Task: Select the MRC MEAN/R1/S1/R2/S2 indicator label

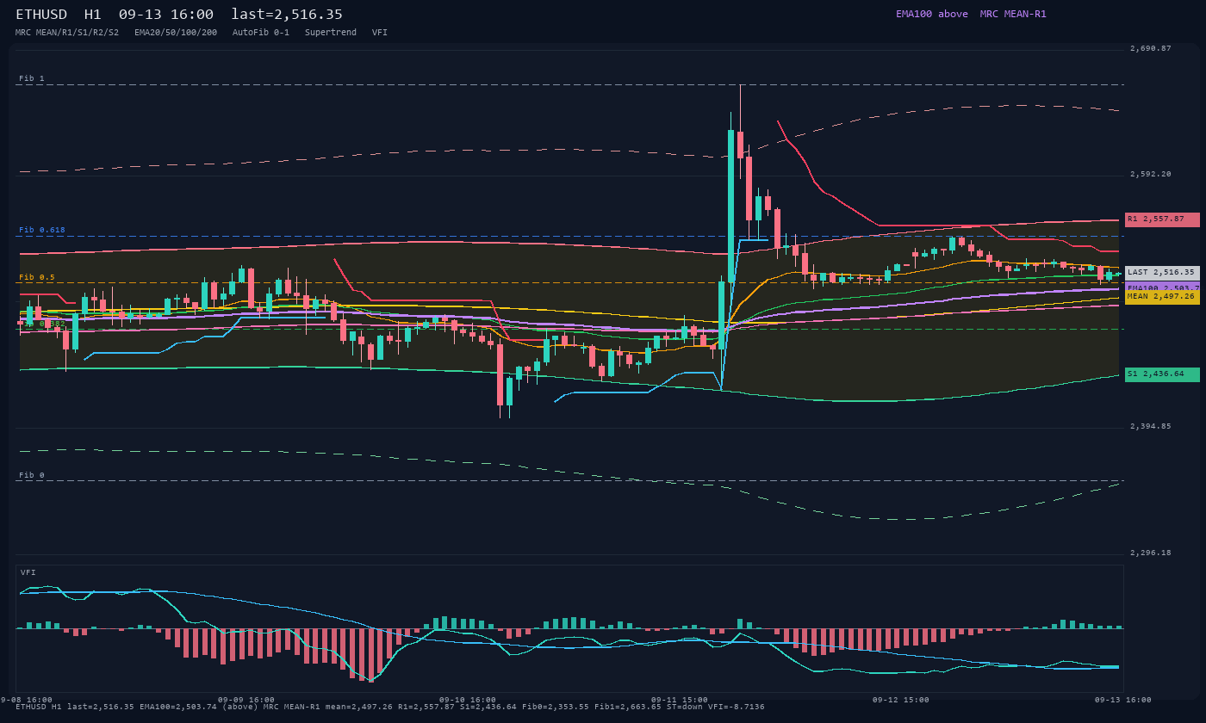Action: 67,33
